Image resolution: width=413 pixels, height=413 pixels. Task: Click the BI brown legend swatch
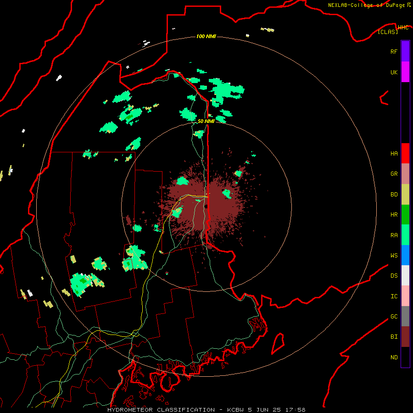[x=405, y=337]
